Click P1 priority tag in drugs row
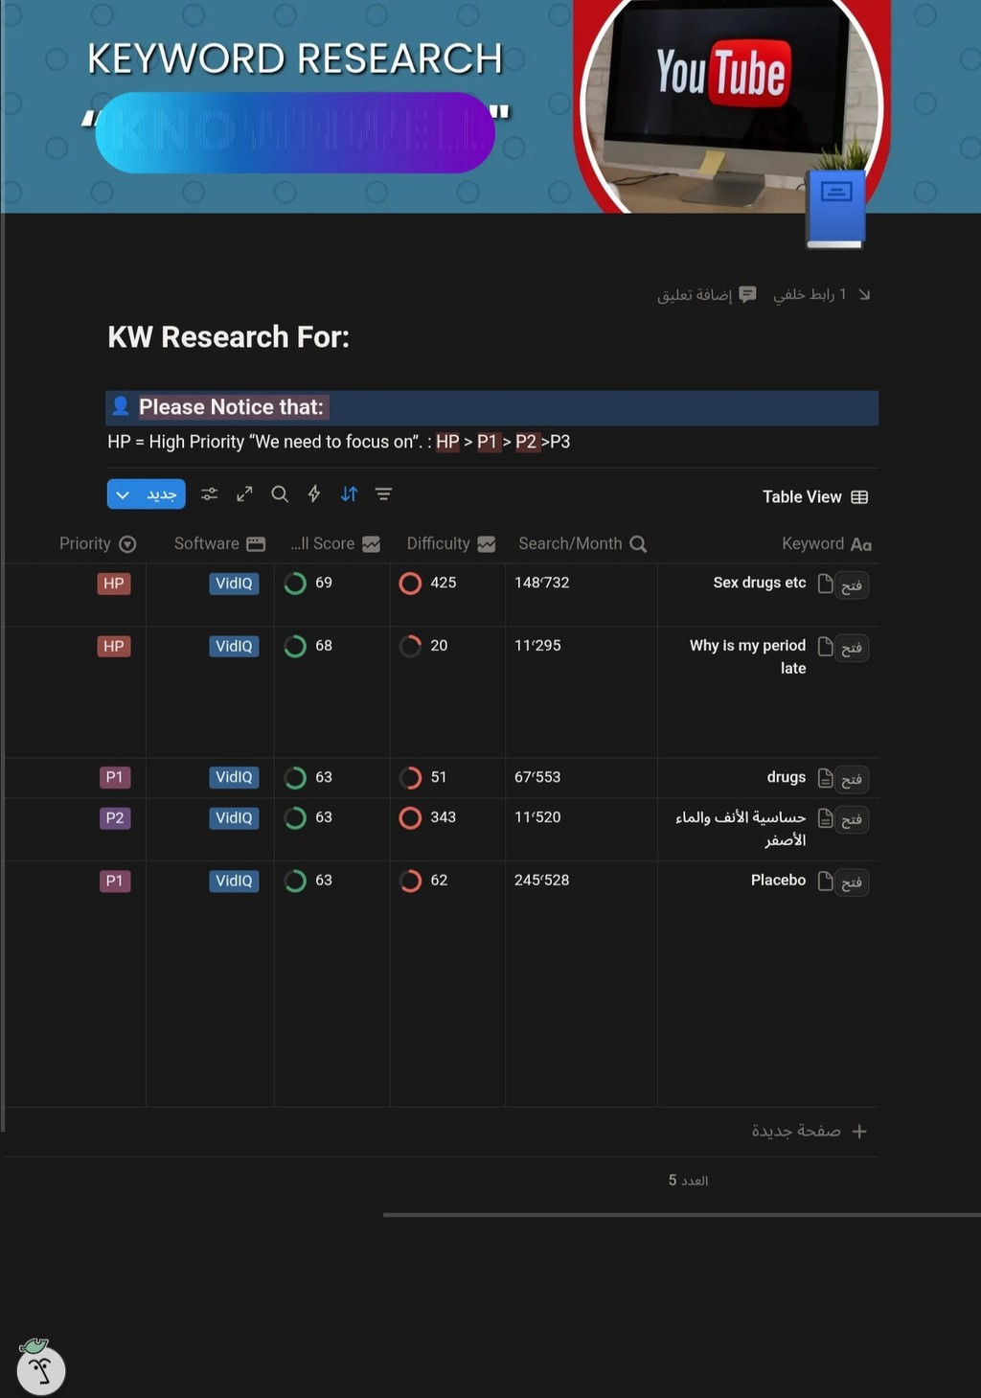Image resolution: width=981 pixels, height=1398 pixels. coord(114,777)
